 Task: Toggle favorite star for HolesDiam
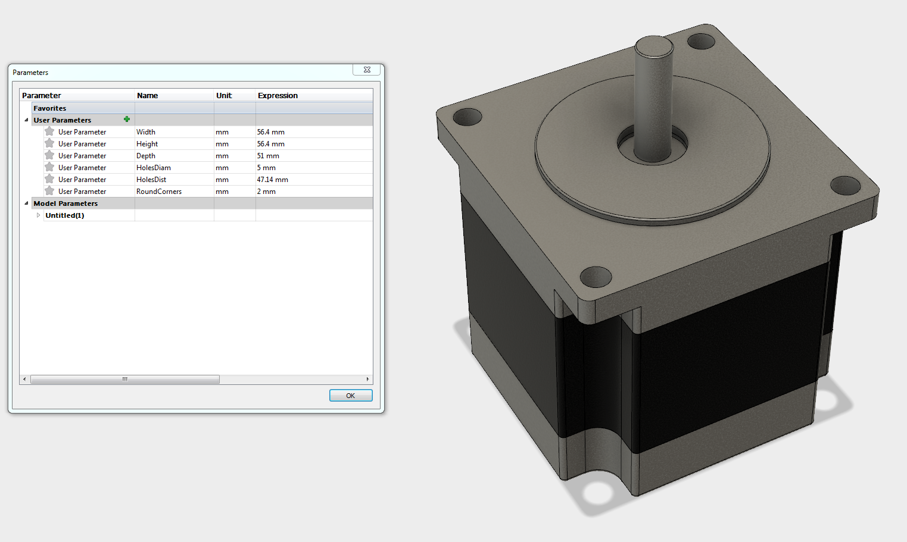[x=49, y=167]
